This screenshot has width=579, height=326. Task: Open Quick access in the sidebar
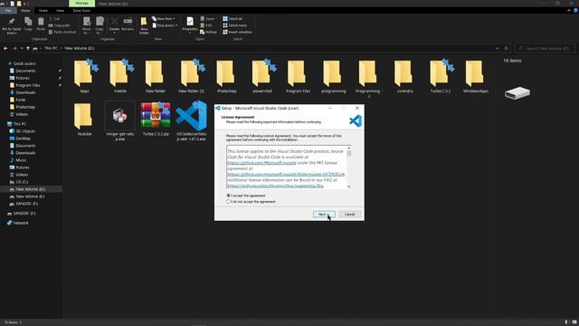point(24,63)
